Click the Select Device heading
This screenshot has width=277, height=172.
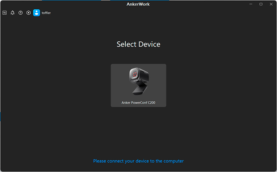click(x=138, y=44)
